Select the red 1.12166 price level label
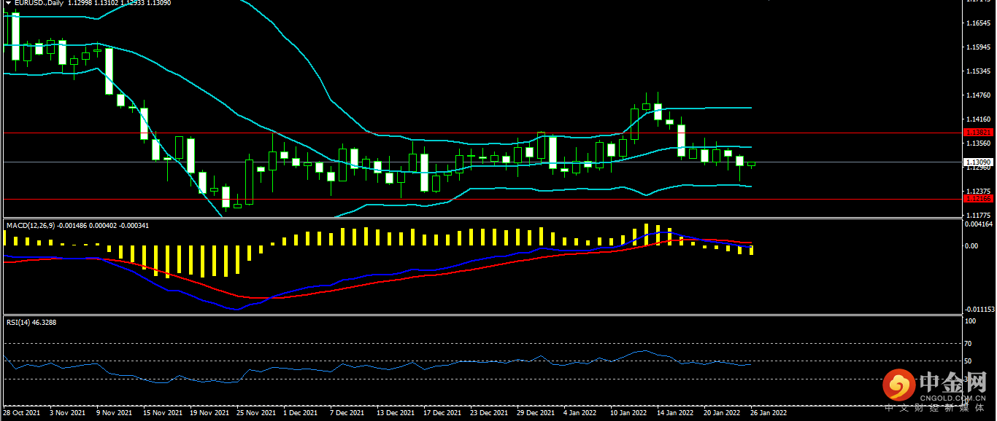997x421 pixels. (x=977, y=198)
